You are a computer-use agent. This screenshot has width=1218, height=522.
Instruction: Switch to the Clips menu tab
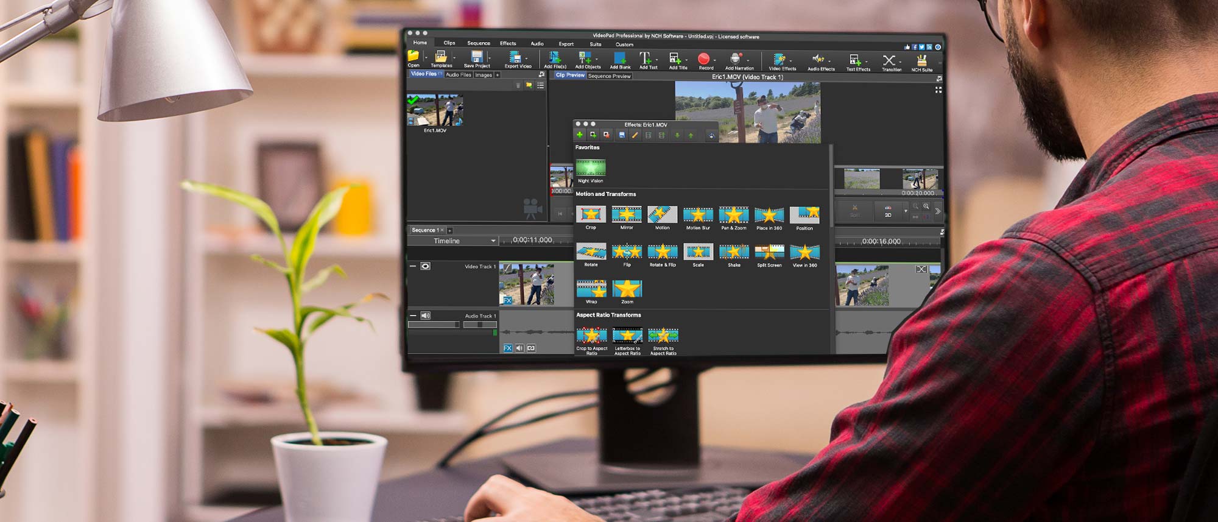pyautogui.click(x=449, y=43)
